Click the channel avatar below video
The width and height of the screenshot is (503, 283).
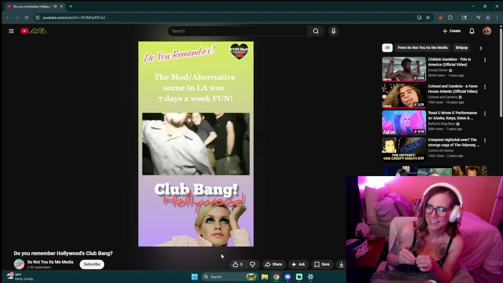coord(19,264)
